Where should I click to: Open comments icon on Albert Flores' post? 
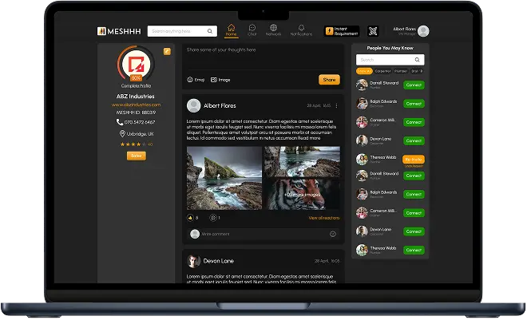click(x=213, y=218)
